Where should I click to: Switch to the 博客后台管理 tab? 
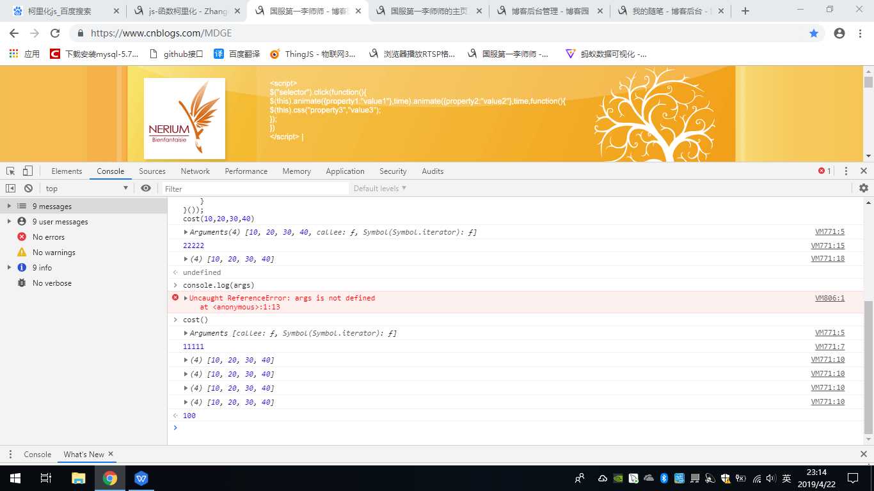pos(550,11)
